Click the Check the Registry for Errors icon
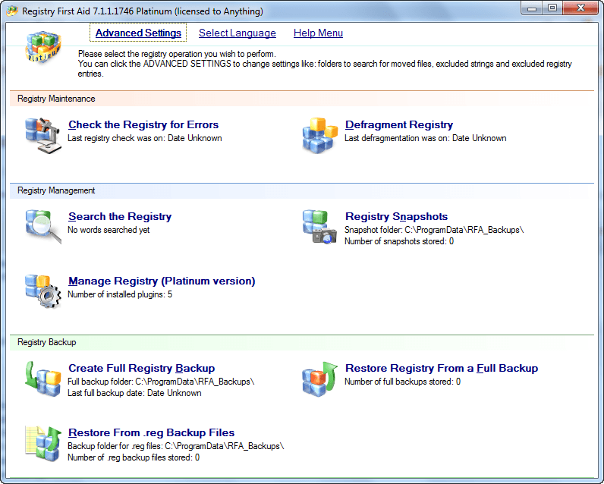This screenshot has width=604, height=484. (x=42, y=135)
